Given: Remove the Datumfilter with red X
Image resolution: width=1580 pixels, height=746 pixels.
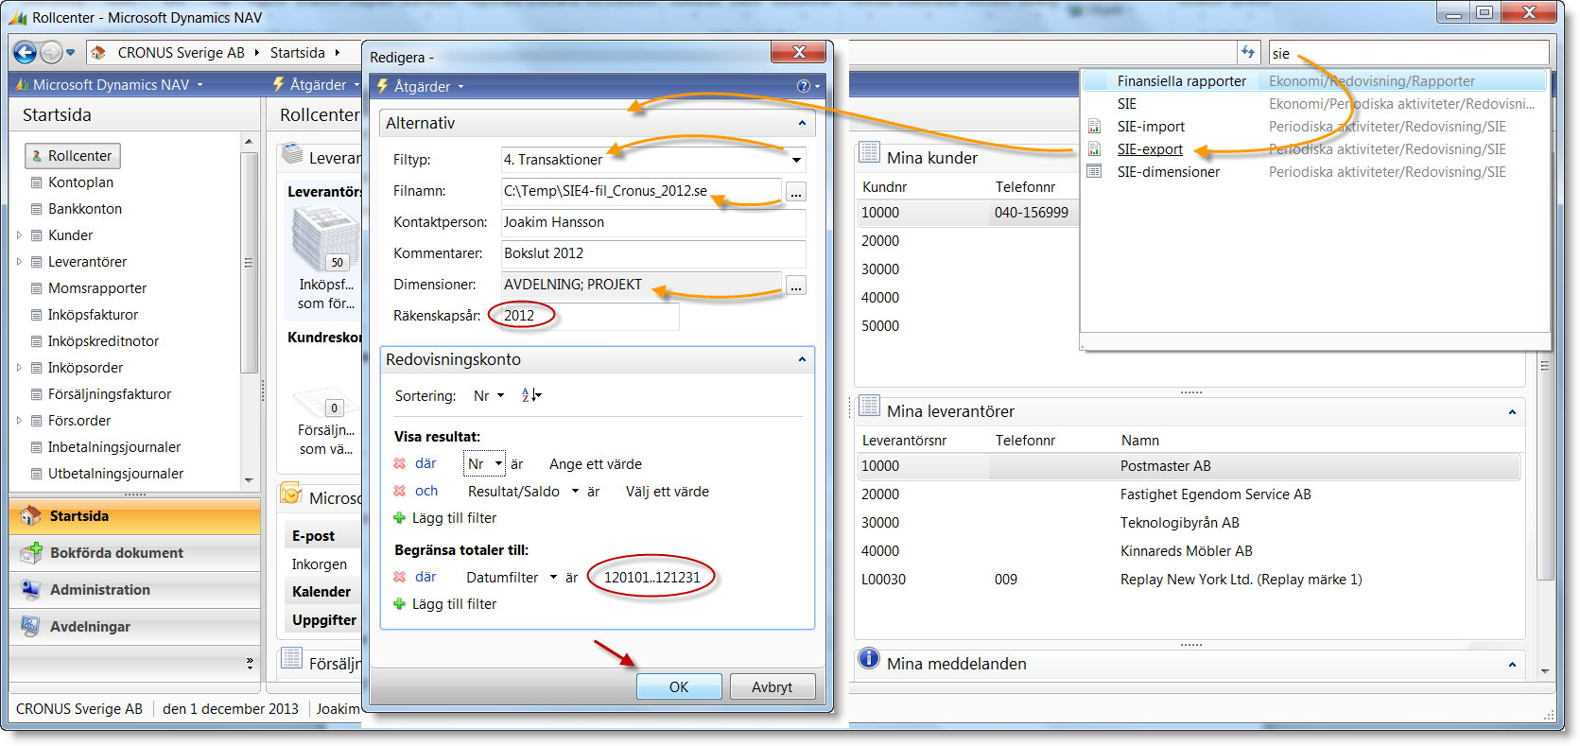Looking at the screenshot, I should point(399,578).
